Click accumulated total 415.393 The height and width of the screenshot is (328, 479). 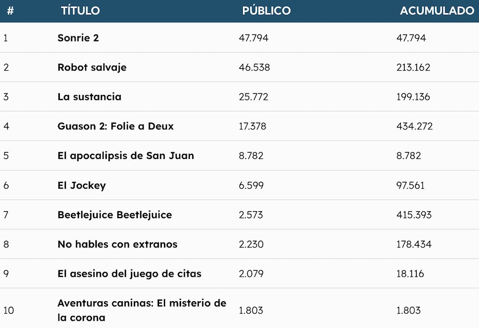[x=414, y=215]
